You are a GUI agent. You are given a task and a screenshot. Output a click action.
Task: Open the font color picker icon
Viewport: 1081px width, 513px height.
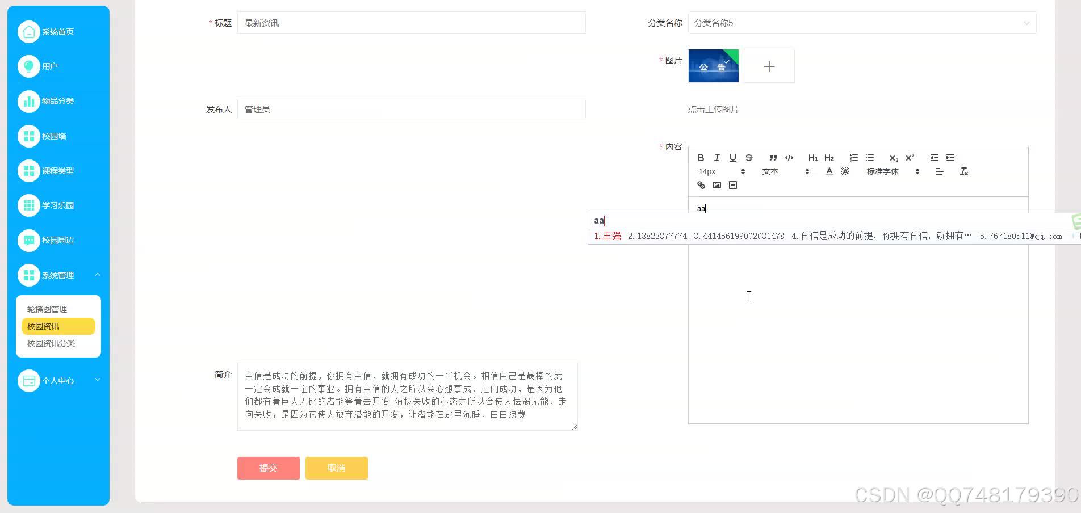(x=829, y=171)
